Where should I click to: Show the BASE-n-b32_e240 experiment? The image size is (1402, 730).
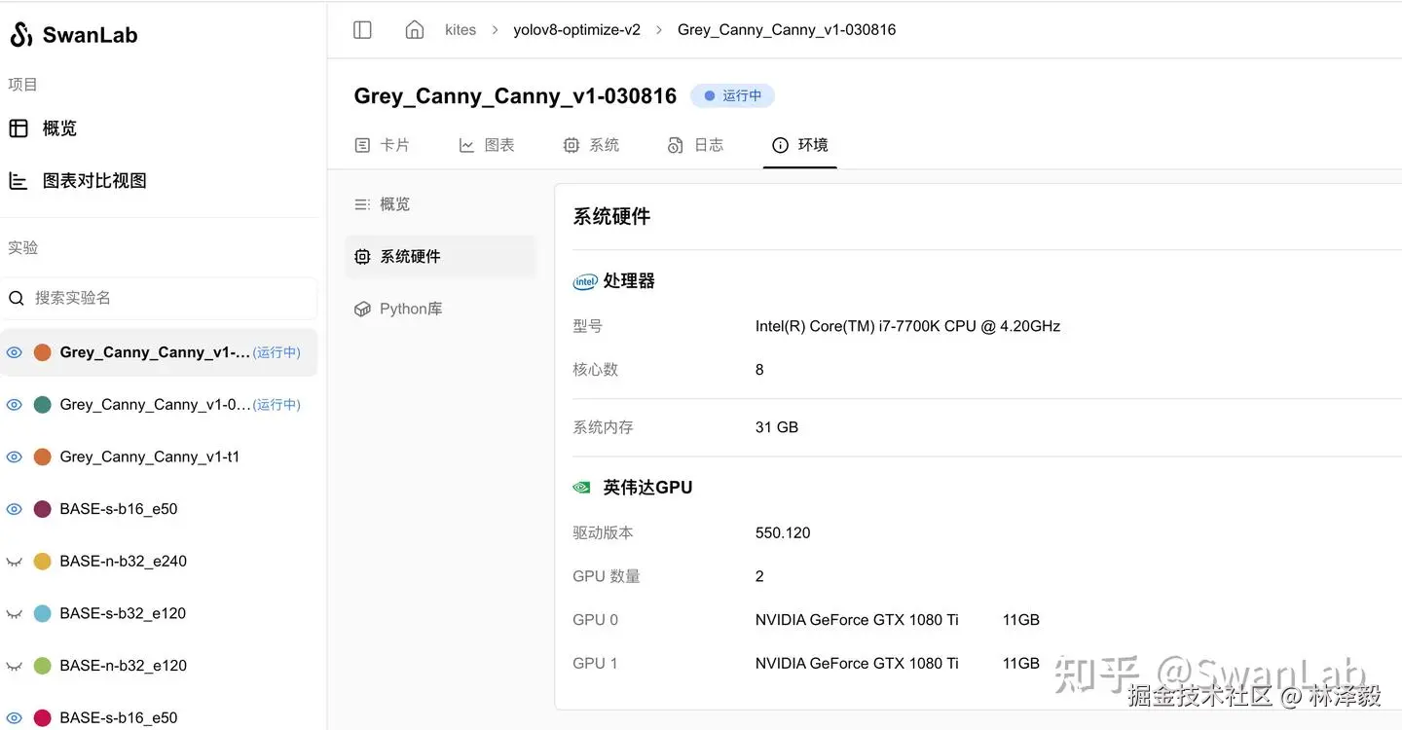[x=15, y=562]
